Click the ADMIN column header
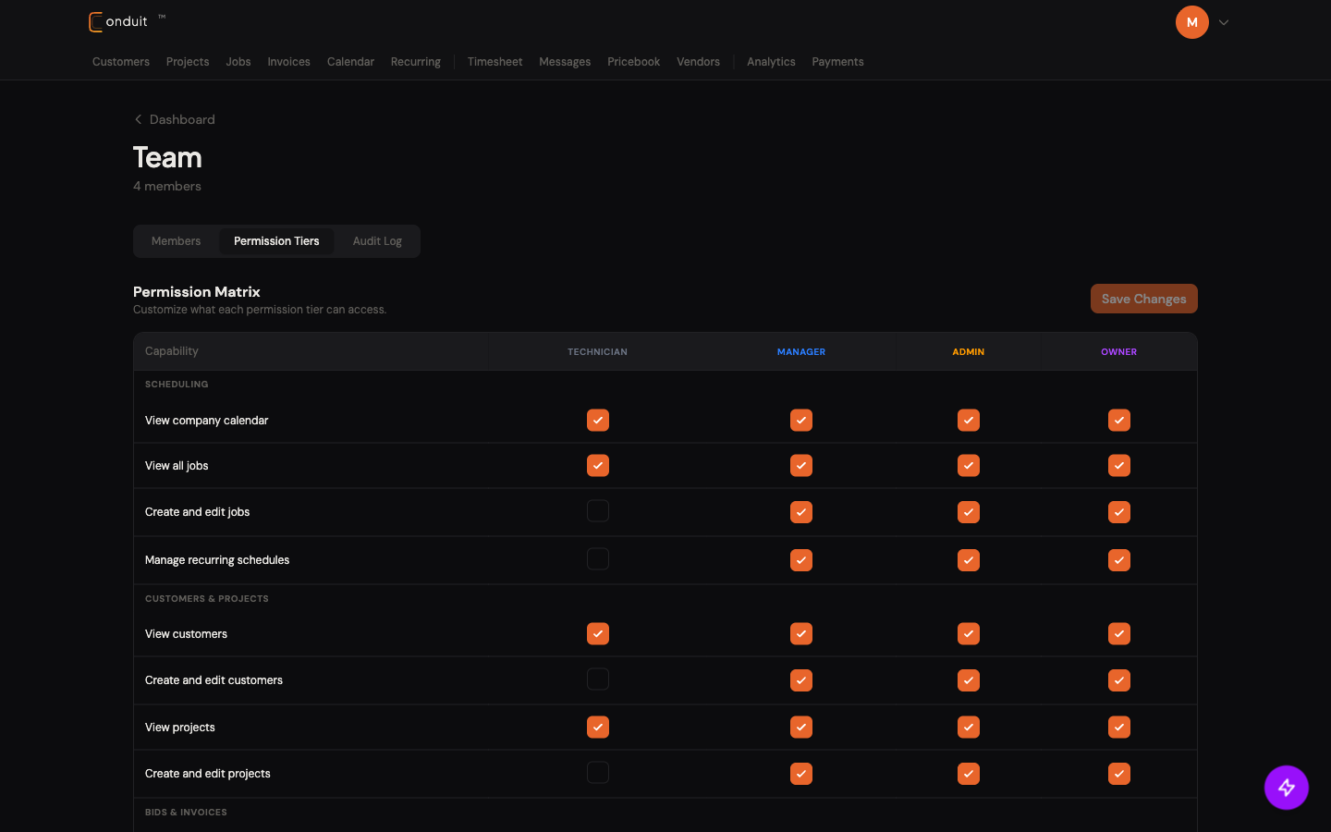Image resolution: width=1331 pixels, height=832 pixels. [x=969, y=352]
